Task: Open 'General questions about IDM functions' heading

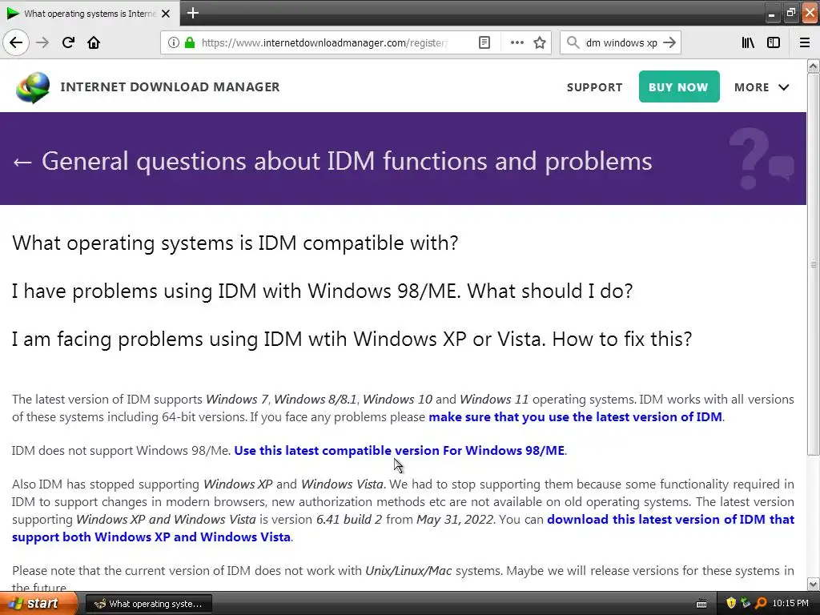Action: click(347, 161)
